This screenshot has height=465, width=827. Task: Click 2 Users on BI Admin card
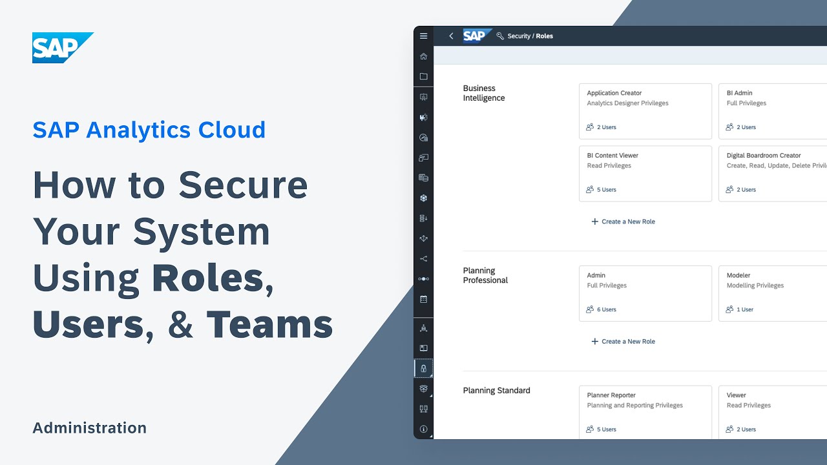[740, 127]
